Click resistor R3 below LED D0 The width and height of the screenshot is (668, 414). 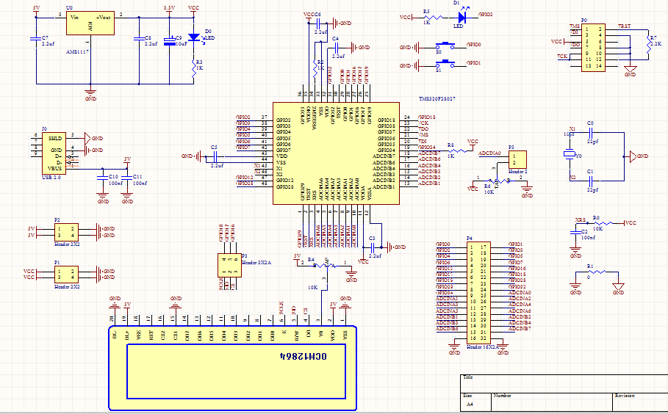click(x=194, y=68)
